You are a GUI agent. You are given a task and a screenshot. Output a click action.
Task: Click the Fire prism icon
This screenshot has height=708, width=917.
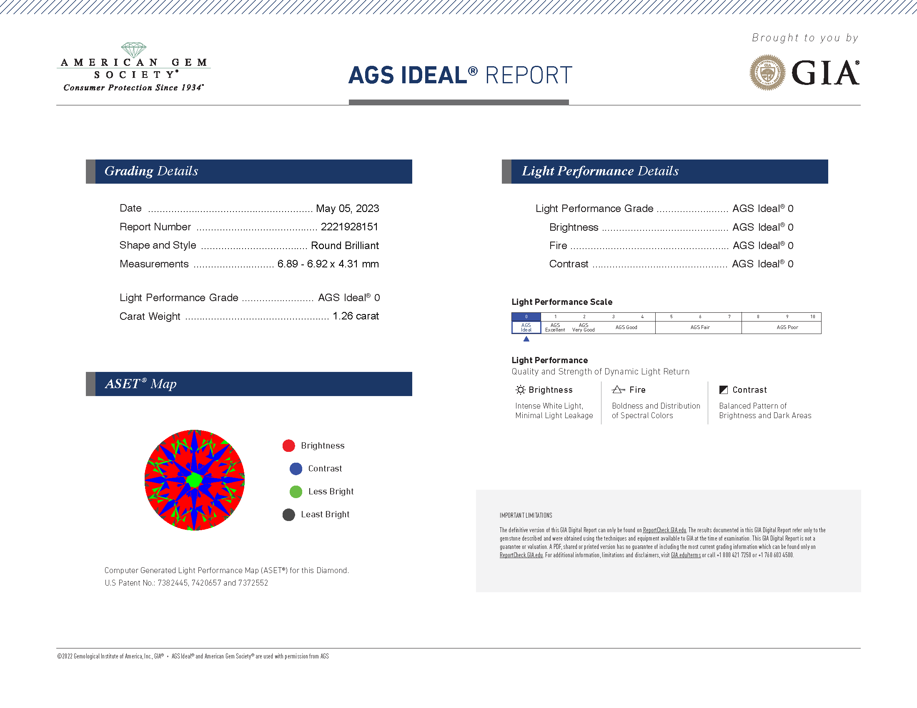618,390
